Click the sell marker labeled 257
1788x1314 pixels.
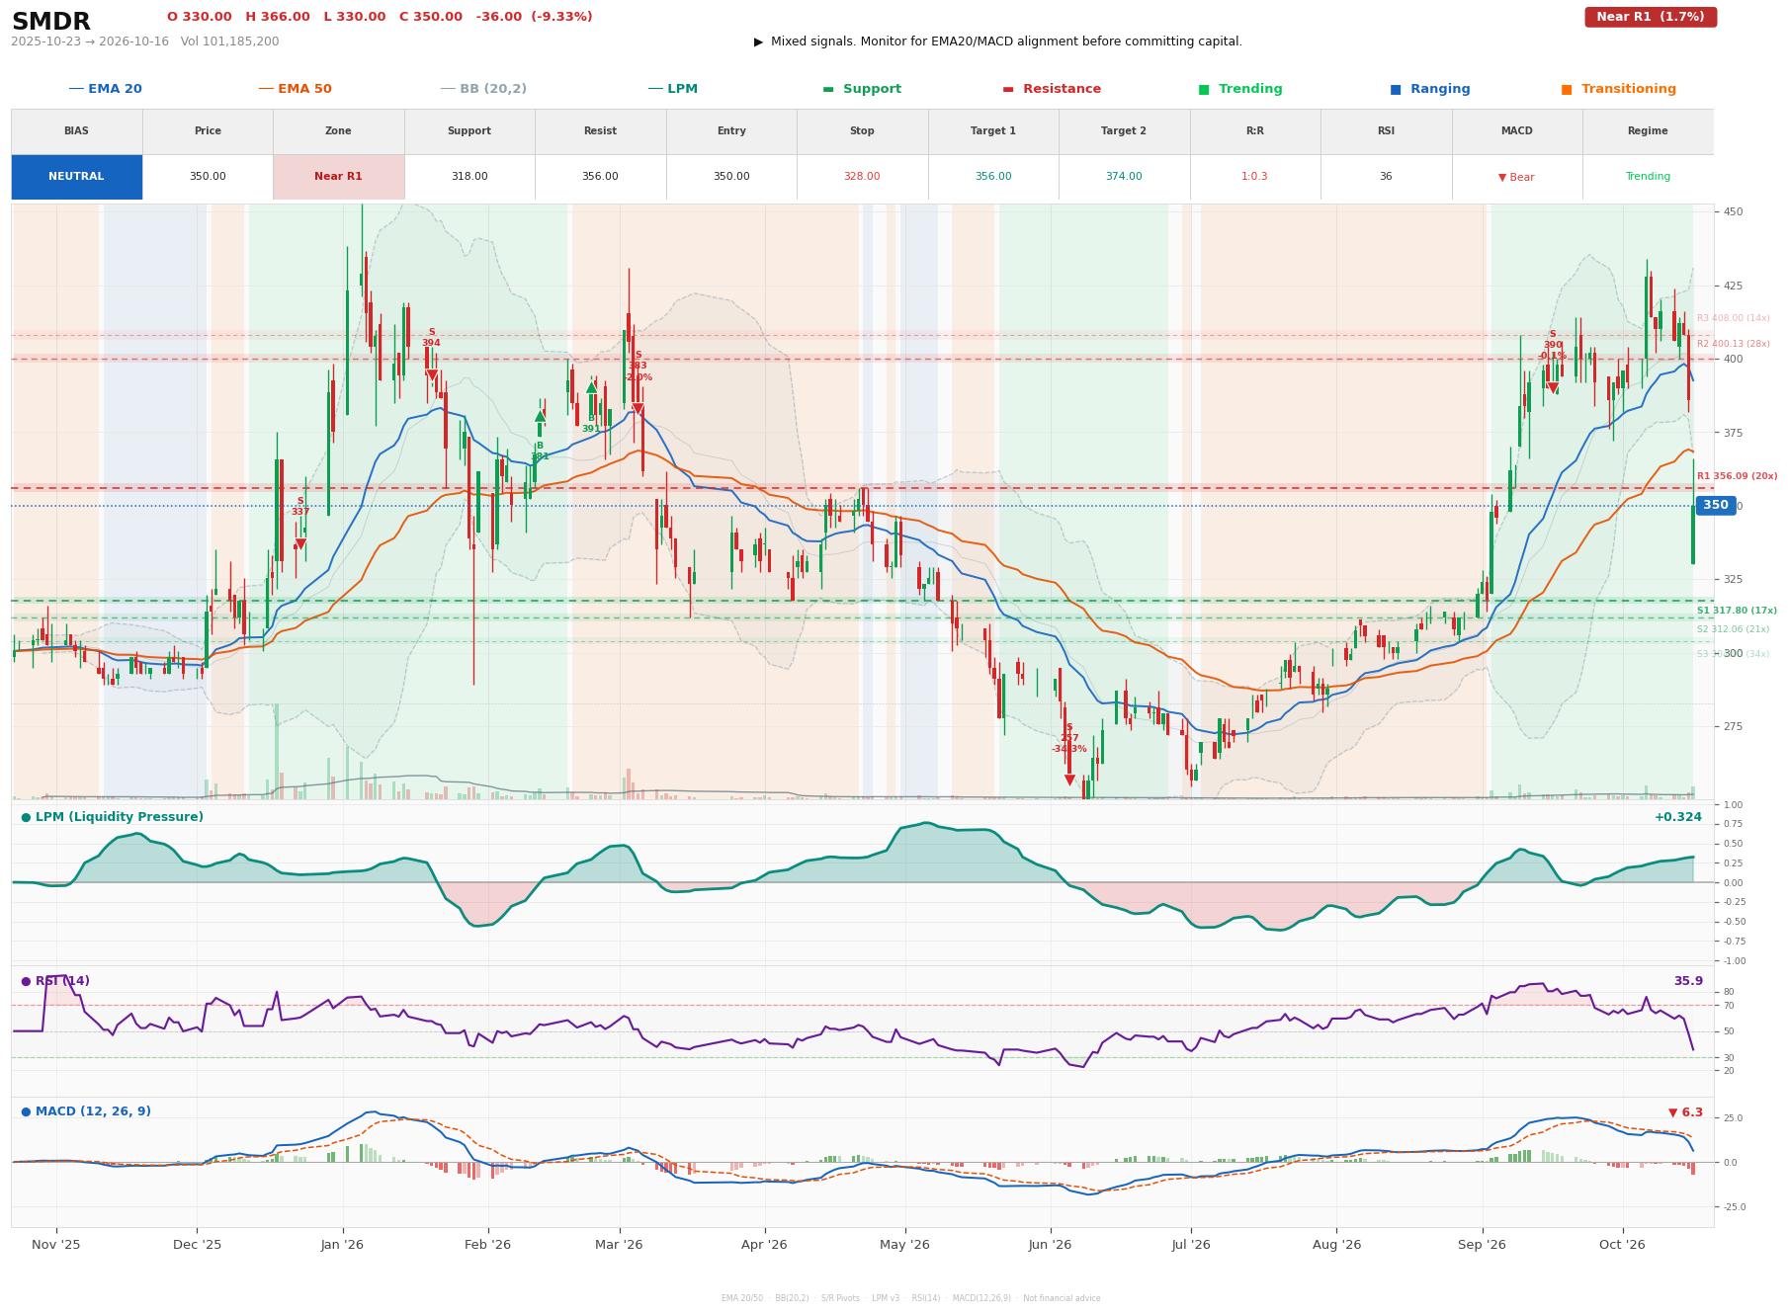[1069, 780]
